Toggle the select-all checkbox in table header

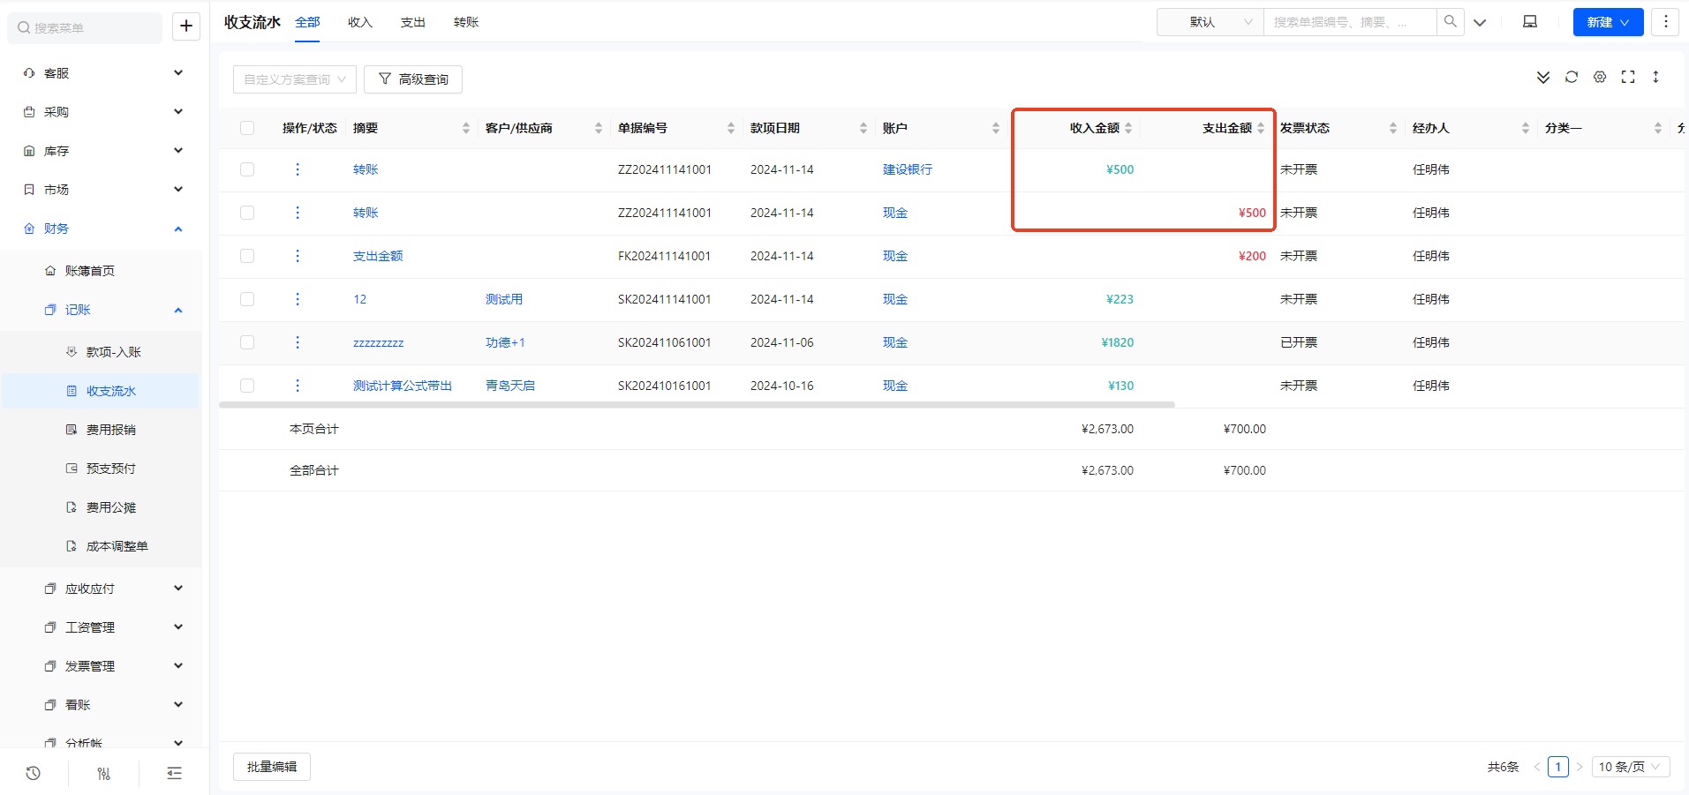coord(247,128)
